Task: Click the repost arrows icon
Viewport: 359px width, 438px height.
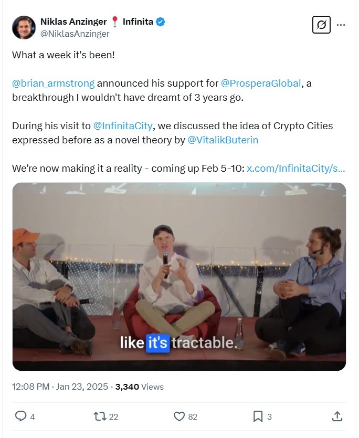Action: click(x=99, y=416)
